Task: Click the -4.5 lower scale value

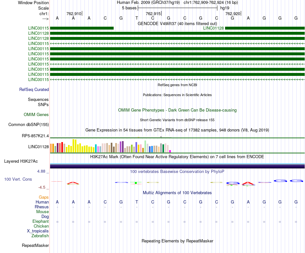Action: (42, 187)
